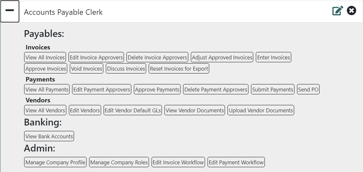Image resolution: width=363 pixels, height=172 pixels.
Task: Select Edit Payment Workflow tag
Action: (x=236, y=162)
